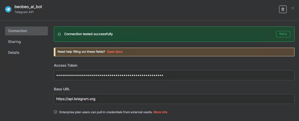Close the credential dialog with X
Image resolution: width=299 pixels, height=121 pixels.
point(293,8)
